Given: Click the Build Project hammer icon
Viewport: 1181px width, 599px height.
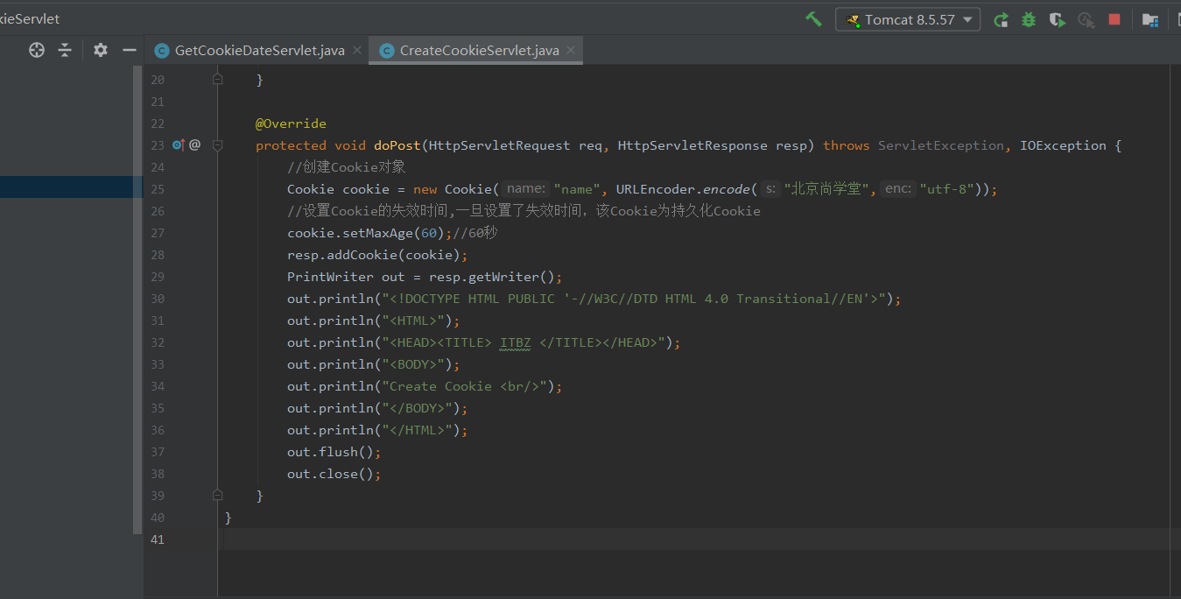Looking at the screenshot, I should click(x=814, y=19).
